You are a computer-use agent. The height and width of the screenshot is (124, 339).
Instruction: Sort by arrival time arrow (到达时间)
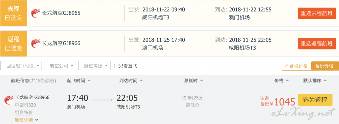point(141,81)
